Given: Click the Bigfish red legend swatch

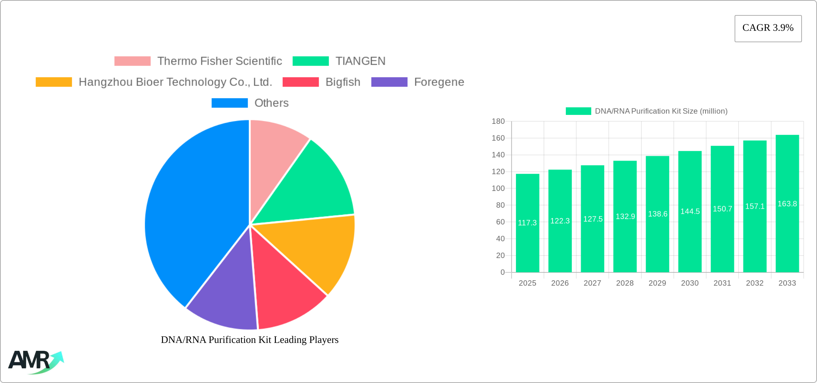Looking at the screenshot, I should click(300, 82).
